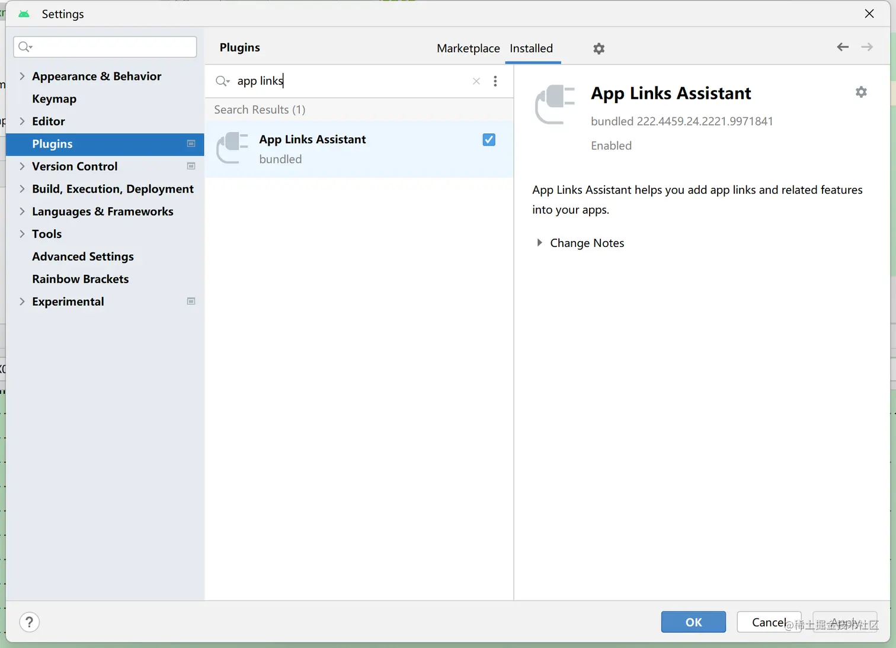Click 'bundled' label under App Links Assistant
Image resolution: width=896 pixels, height=648 pixels.
[280, 159]
